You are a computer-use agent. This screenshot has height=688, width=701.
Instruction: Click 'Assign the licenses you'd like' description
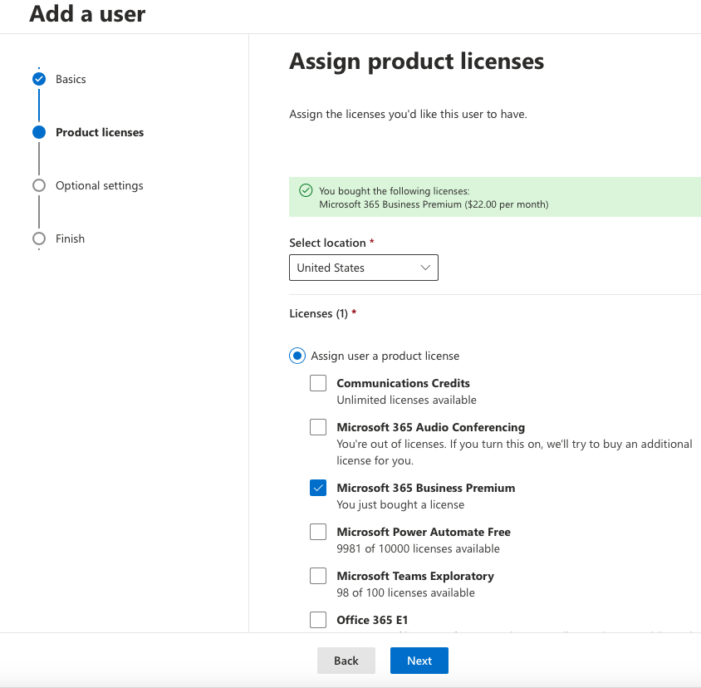[408, 114]
